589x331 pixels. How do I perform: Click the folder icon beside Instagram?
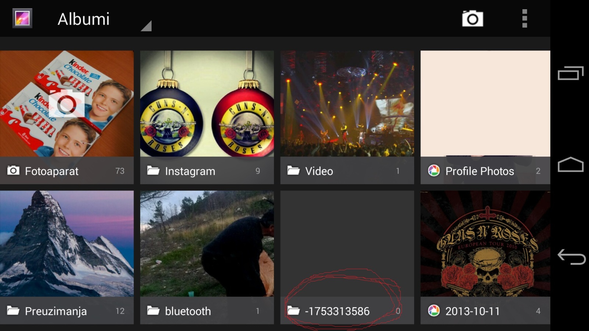click(x=153, y=170)
